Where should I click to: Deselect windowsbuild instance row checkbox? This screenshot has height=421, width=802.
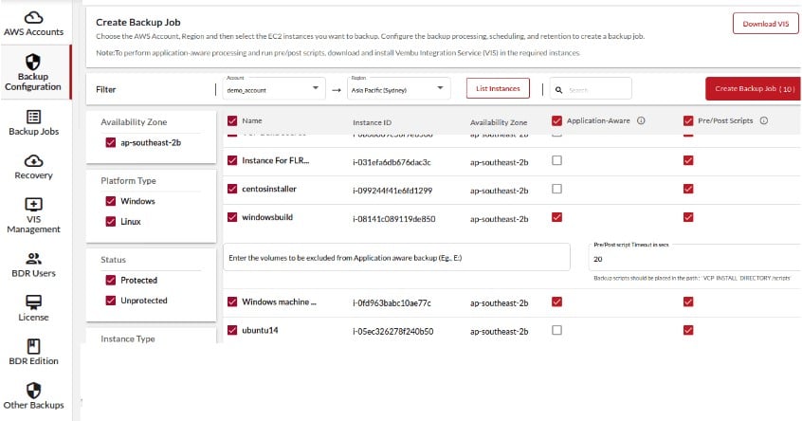pos(232,217)
